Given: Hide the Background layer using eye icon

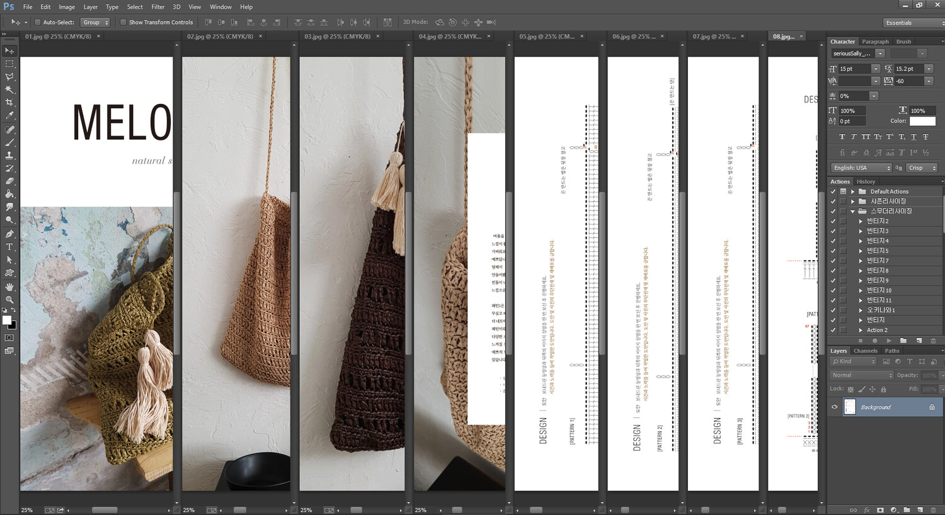Looking at the screenshot, I should pyautogui.click(x=835, y=407).
